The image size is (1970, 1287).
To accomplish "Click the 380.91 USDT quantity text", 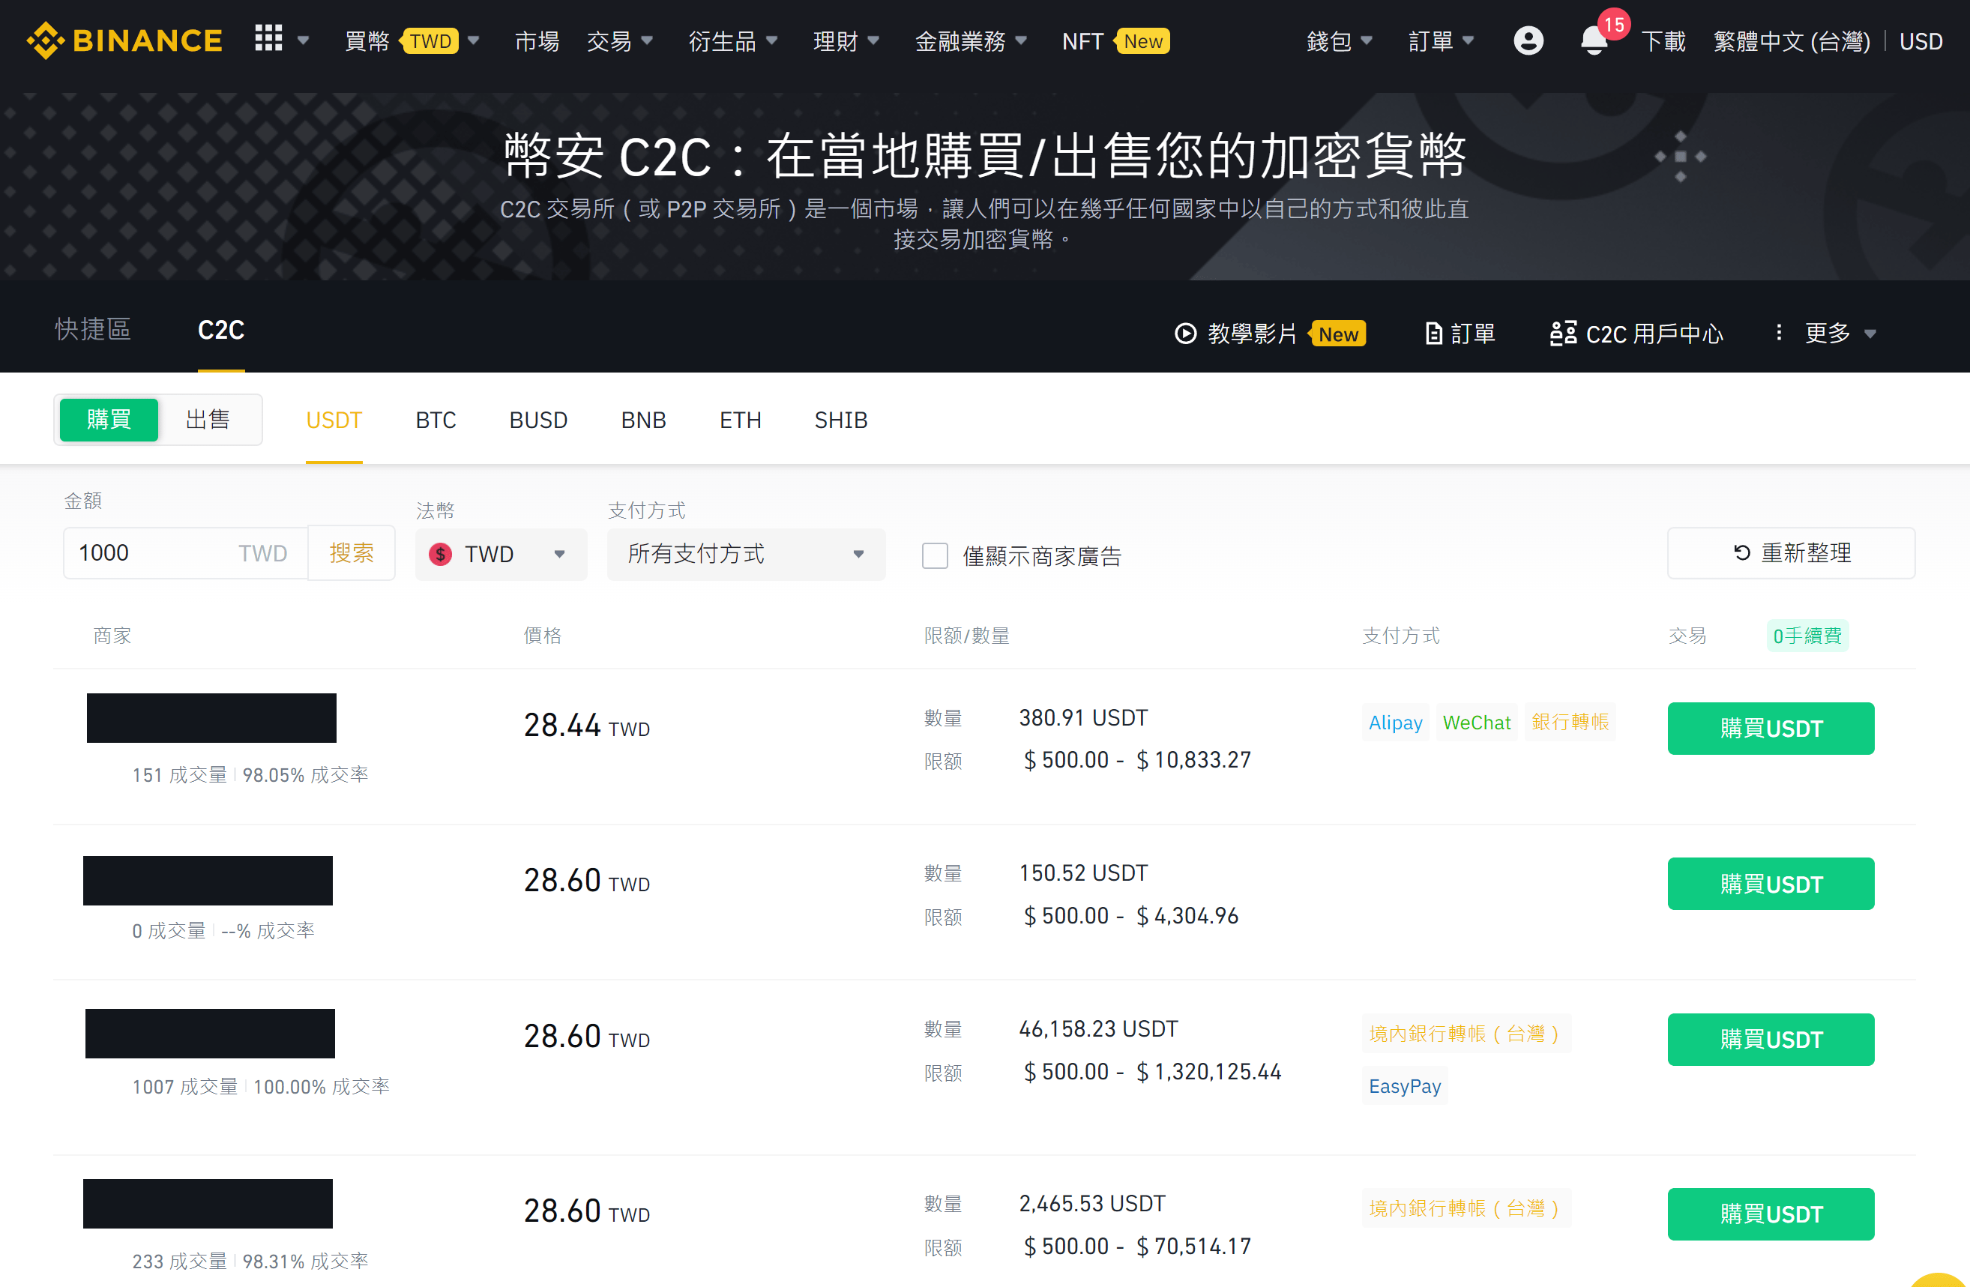I will pyautogui.click(x=1082, y=717).
